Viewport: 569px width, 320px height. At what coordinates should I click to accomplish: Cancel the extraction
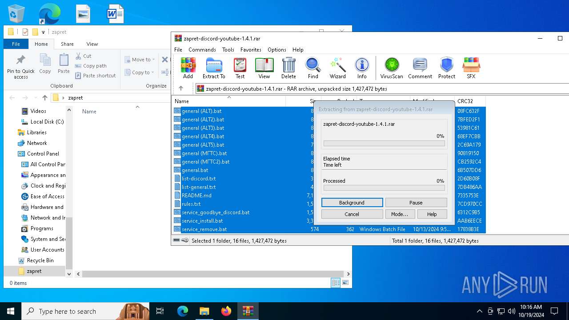352,214
